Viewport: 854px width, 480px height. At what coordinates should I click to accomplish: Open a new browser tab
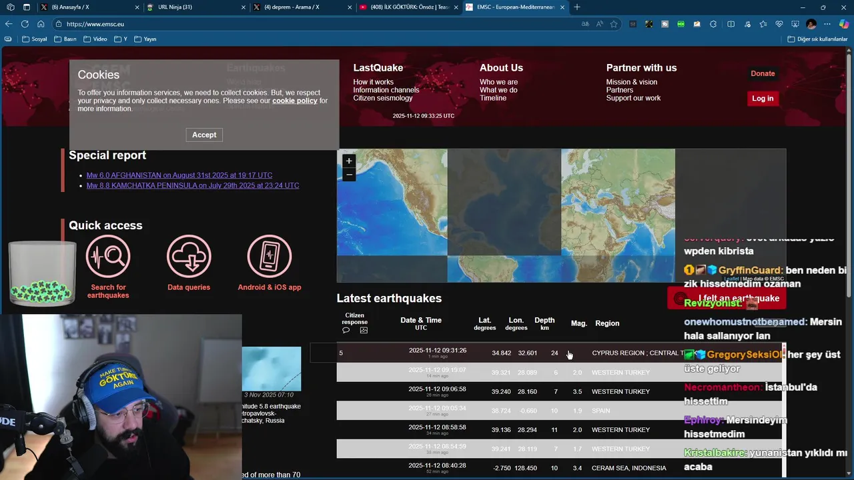pyautogui.click(x=577, y=7)
